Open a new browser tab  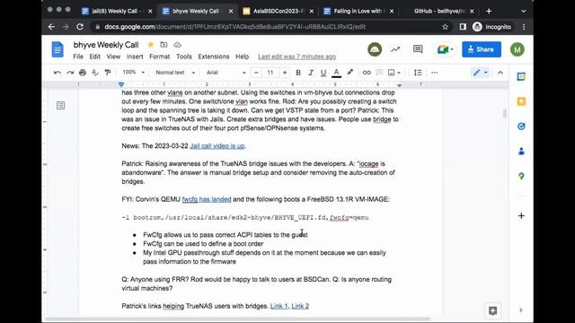489,11
